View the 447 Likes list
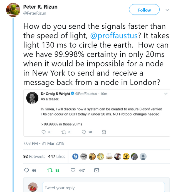The image size is (178, 192). [x=57, y=156]
